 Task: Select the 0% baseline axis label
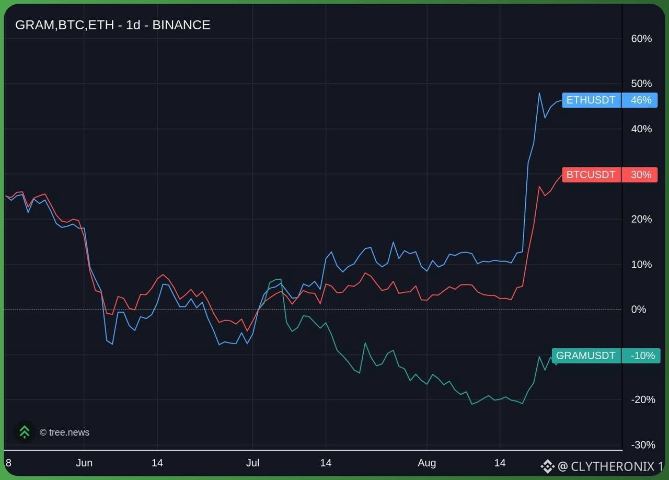click(x=639, y=310)
